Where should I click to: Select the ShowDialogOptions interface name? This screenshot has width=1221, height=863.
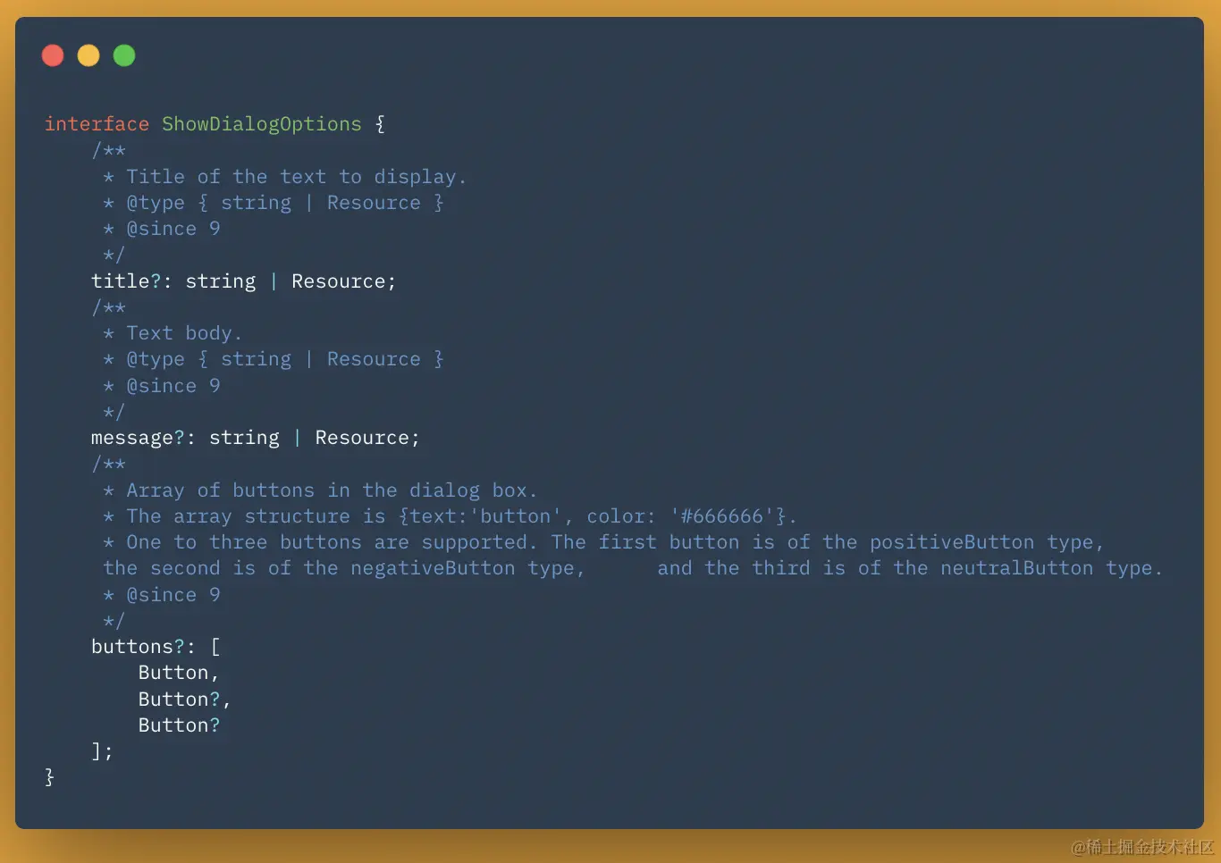261,124
